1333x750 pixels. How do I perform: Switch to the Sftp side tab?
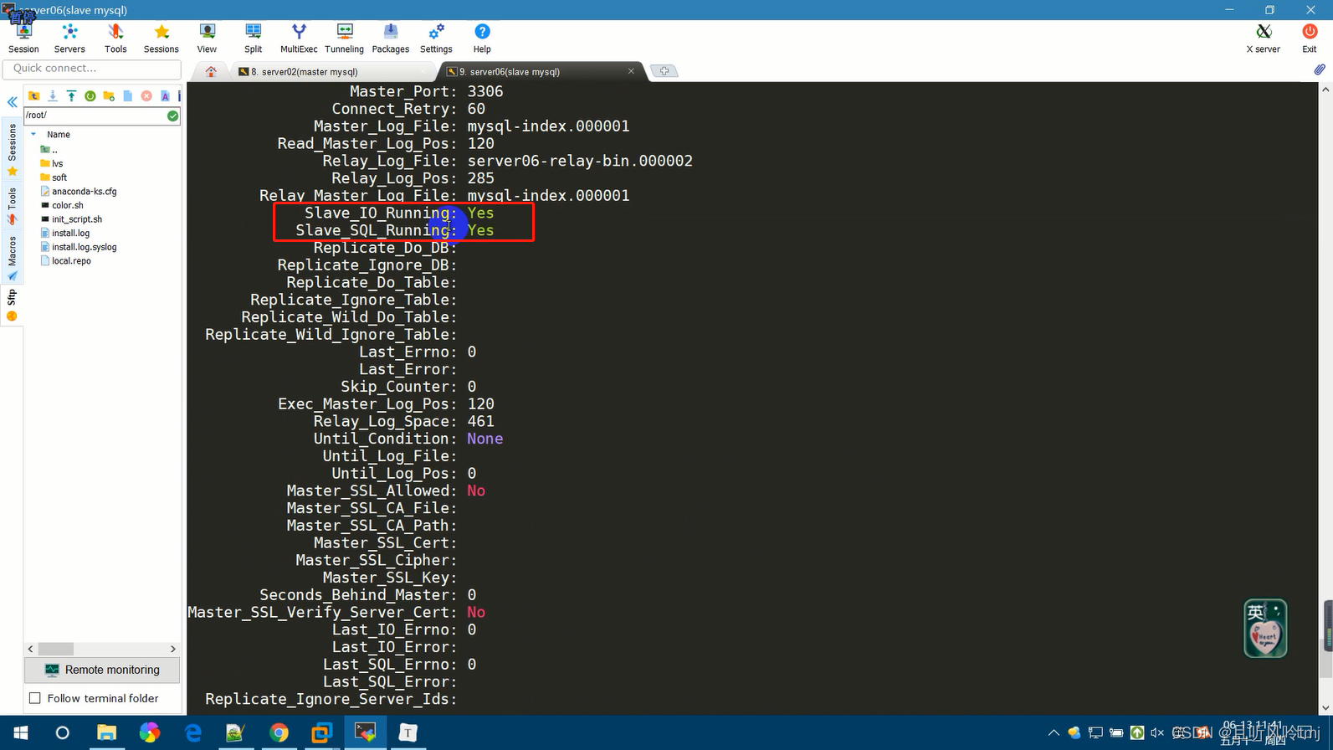pos(12,306)
